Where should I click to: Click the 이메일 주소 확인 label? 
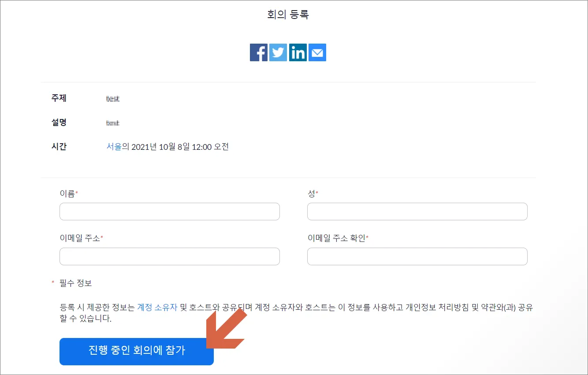(336, 238)
